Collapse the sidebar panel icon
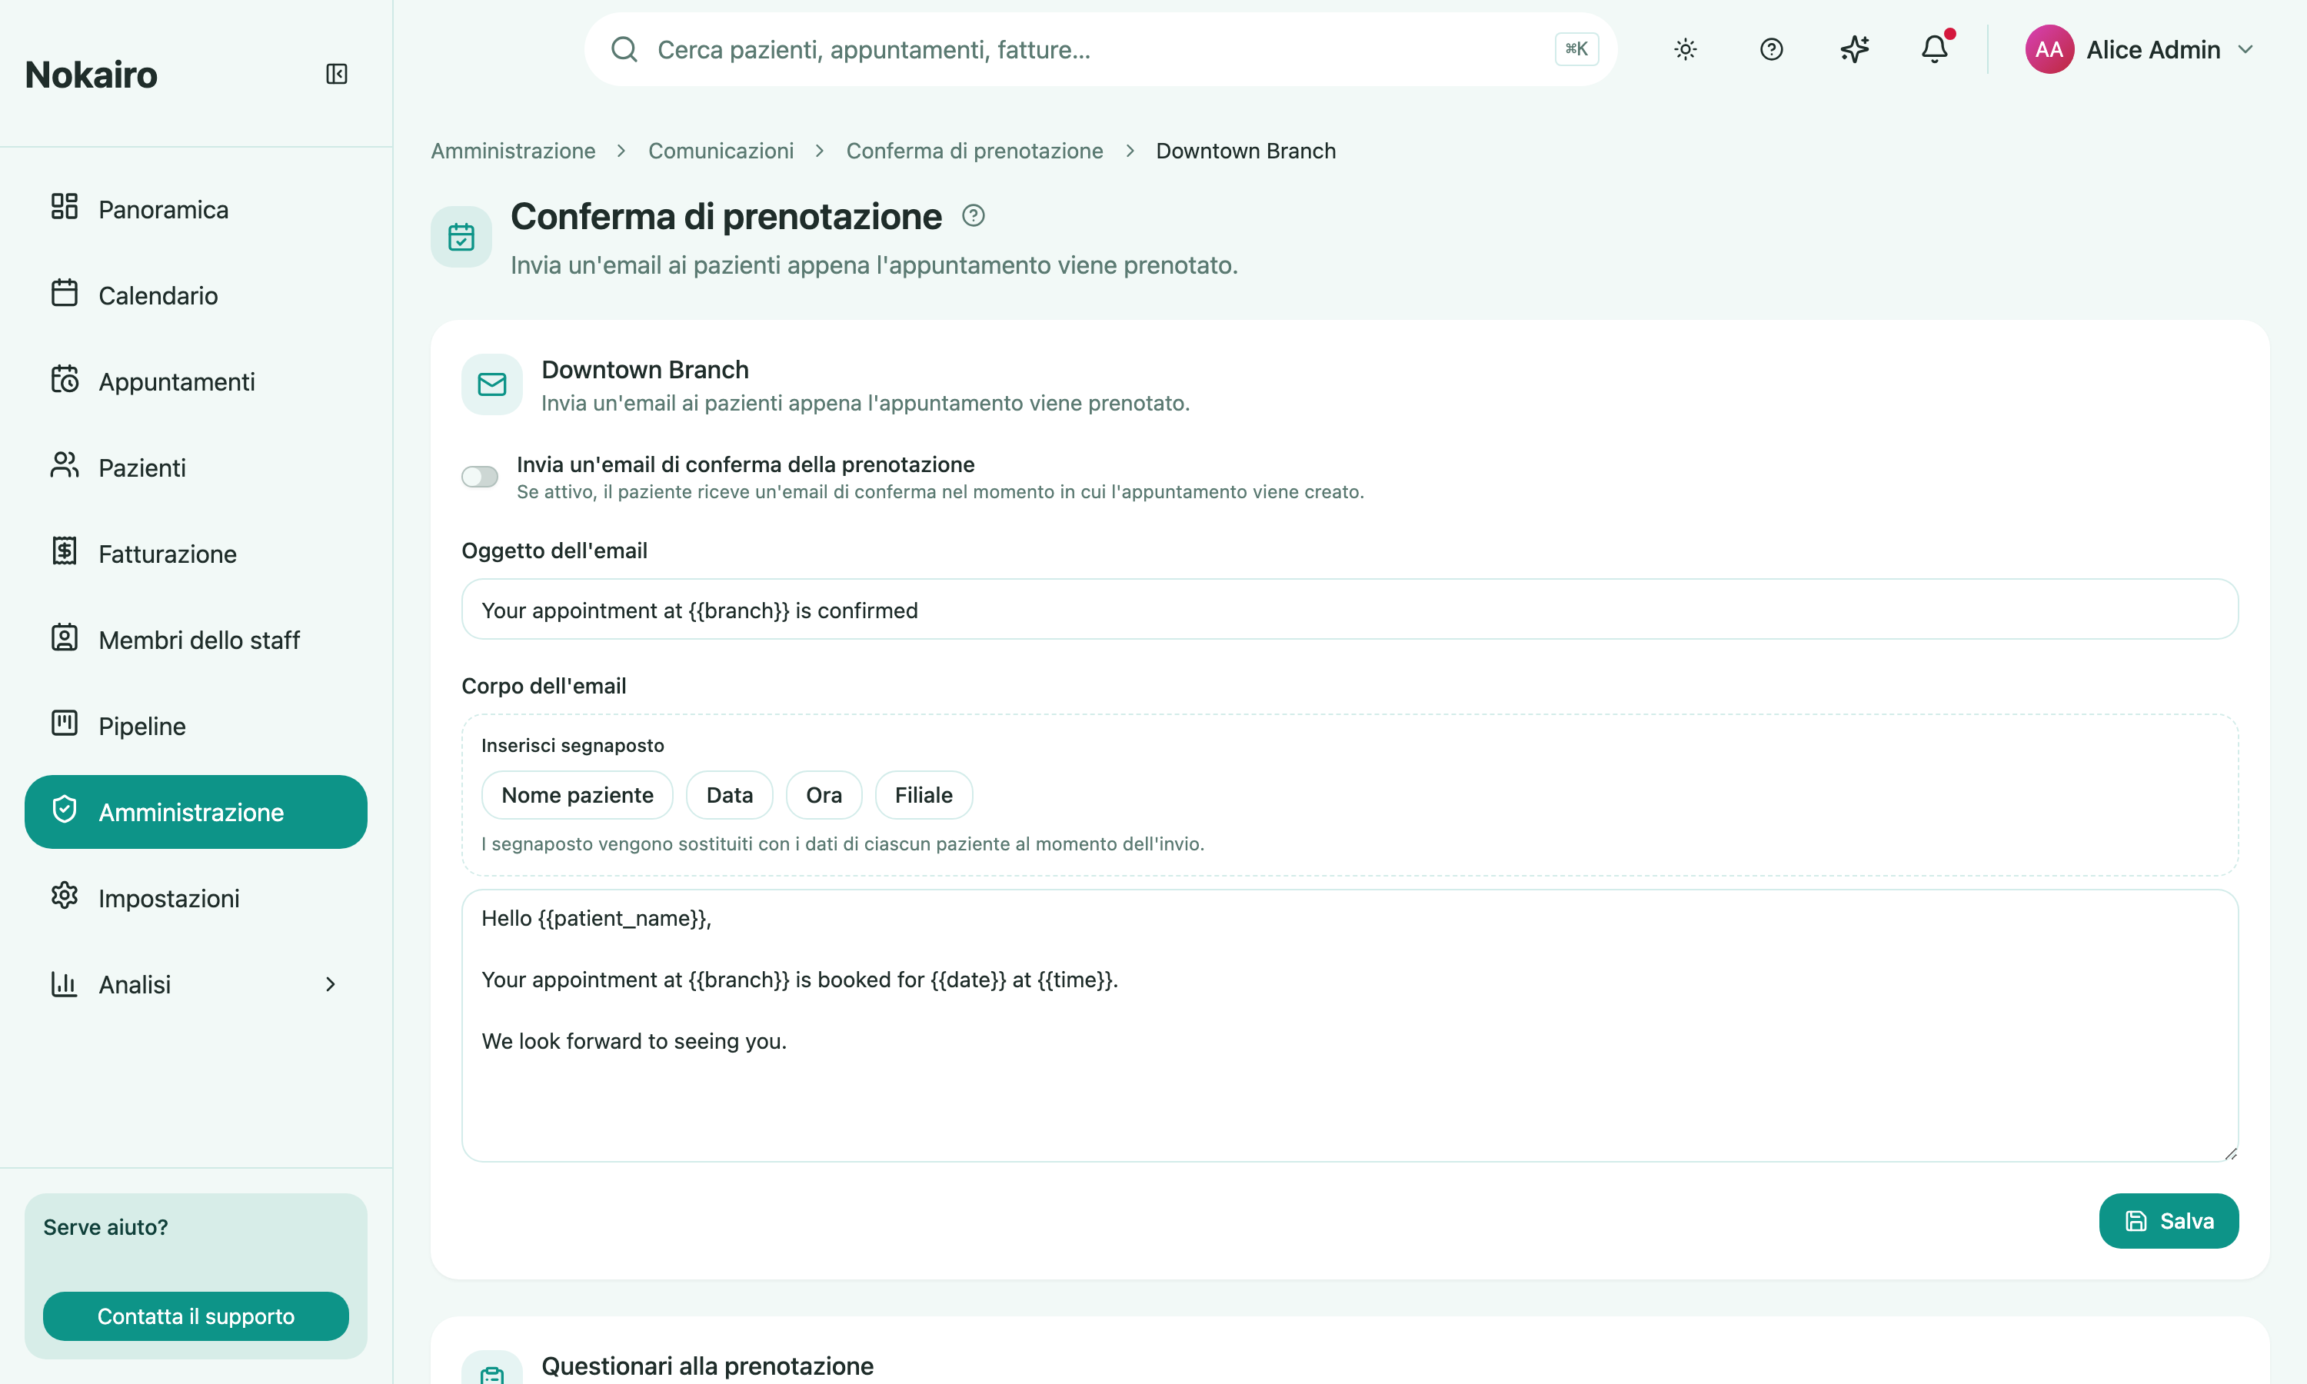 click(337, 74)
